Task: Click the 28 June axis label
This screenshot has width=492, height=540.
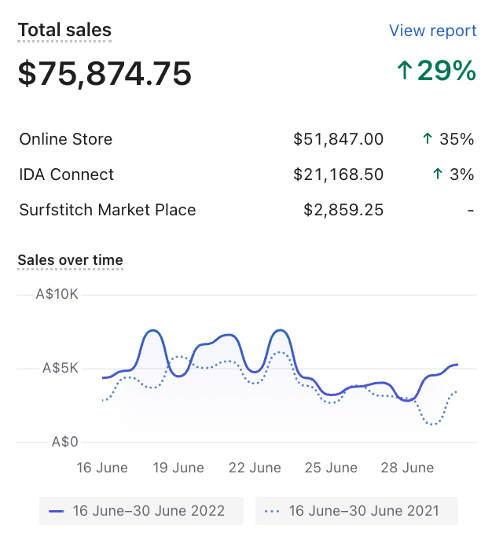Action: 407,468
